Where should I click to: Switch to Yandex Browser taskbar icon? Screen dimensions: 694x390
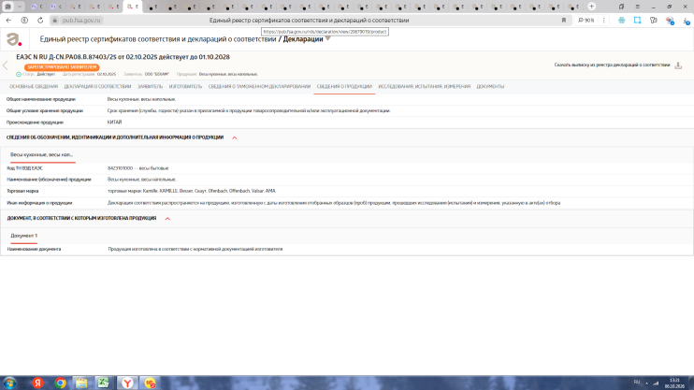127,383
